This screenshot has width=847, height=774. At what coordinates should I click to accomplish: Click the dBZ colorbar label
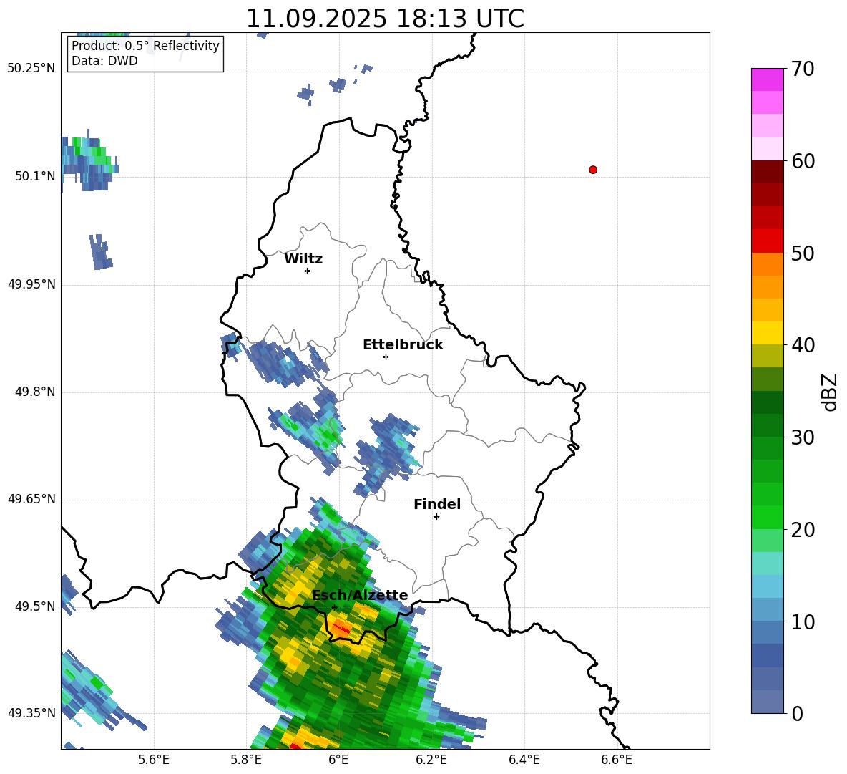[x=828, y=392]
